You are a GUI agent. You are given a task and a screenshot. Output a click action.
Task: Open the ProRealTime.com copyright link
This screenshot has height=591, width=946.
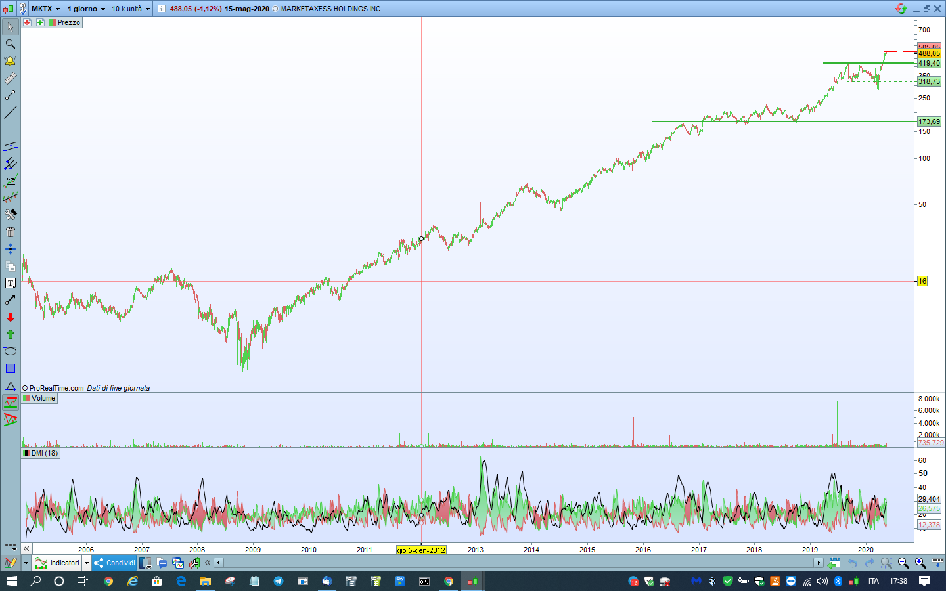click(x=53, y=388)
